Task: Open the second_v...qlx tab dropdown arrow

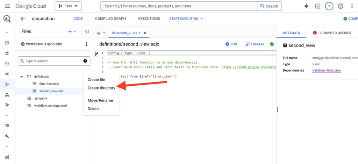Action: click(x=139, y=33)
